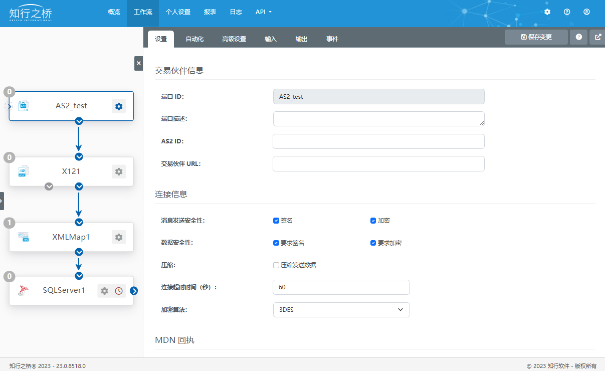Screen dimensions: 605x371
Task: Expand the API menu in navbar
Action: (x=263, y=12)
